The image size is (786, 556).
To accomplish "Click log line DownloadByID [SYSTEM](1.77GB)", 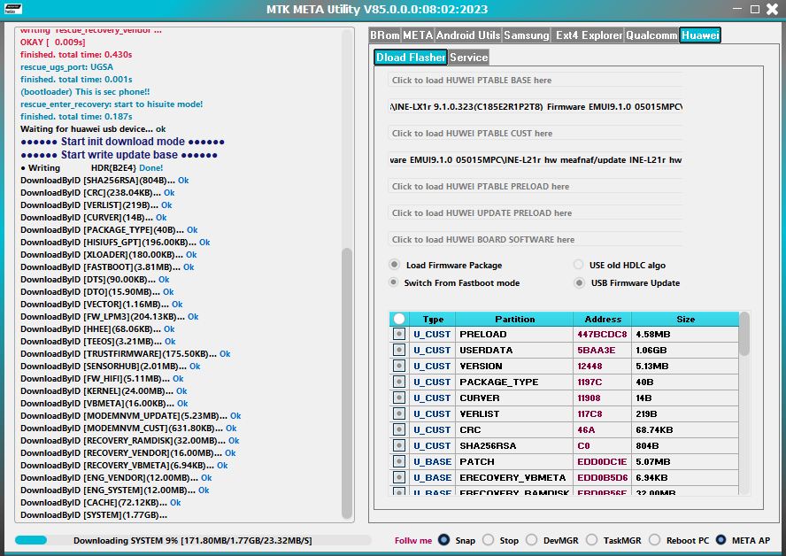I will [x=94, y=515].
